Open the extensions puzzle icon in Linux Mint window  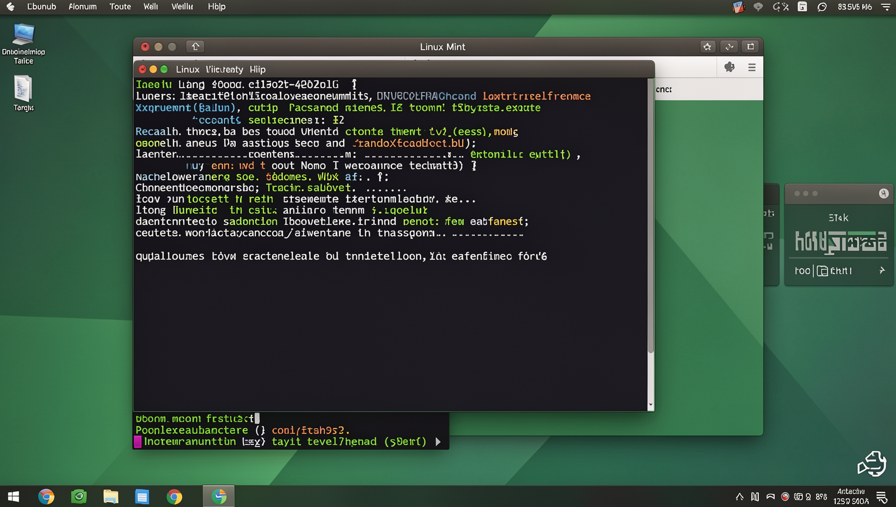729,67
